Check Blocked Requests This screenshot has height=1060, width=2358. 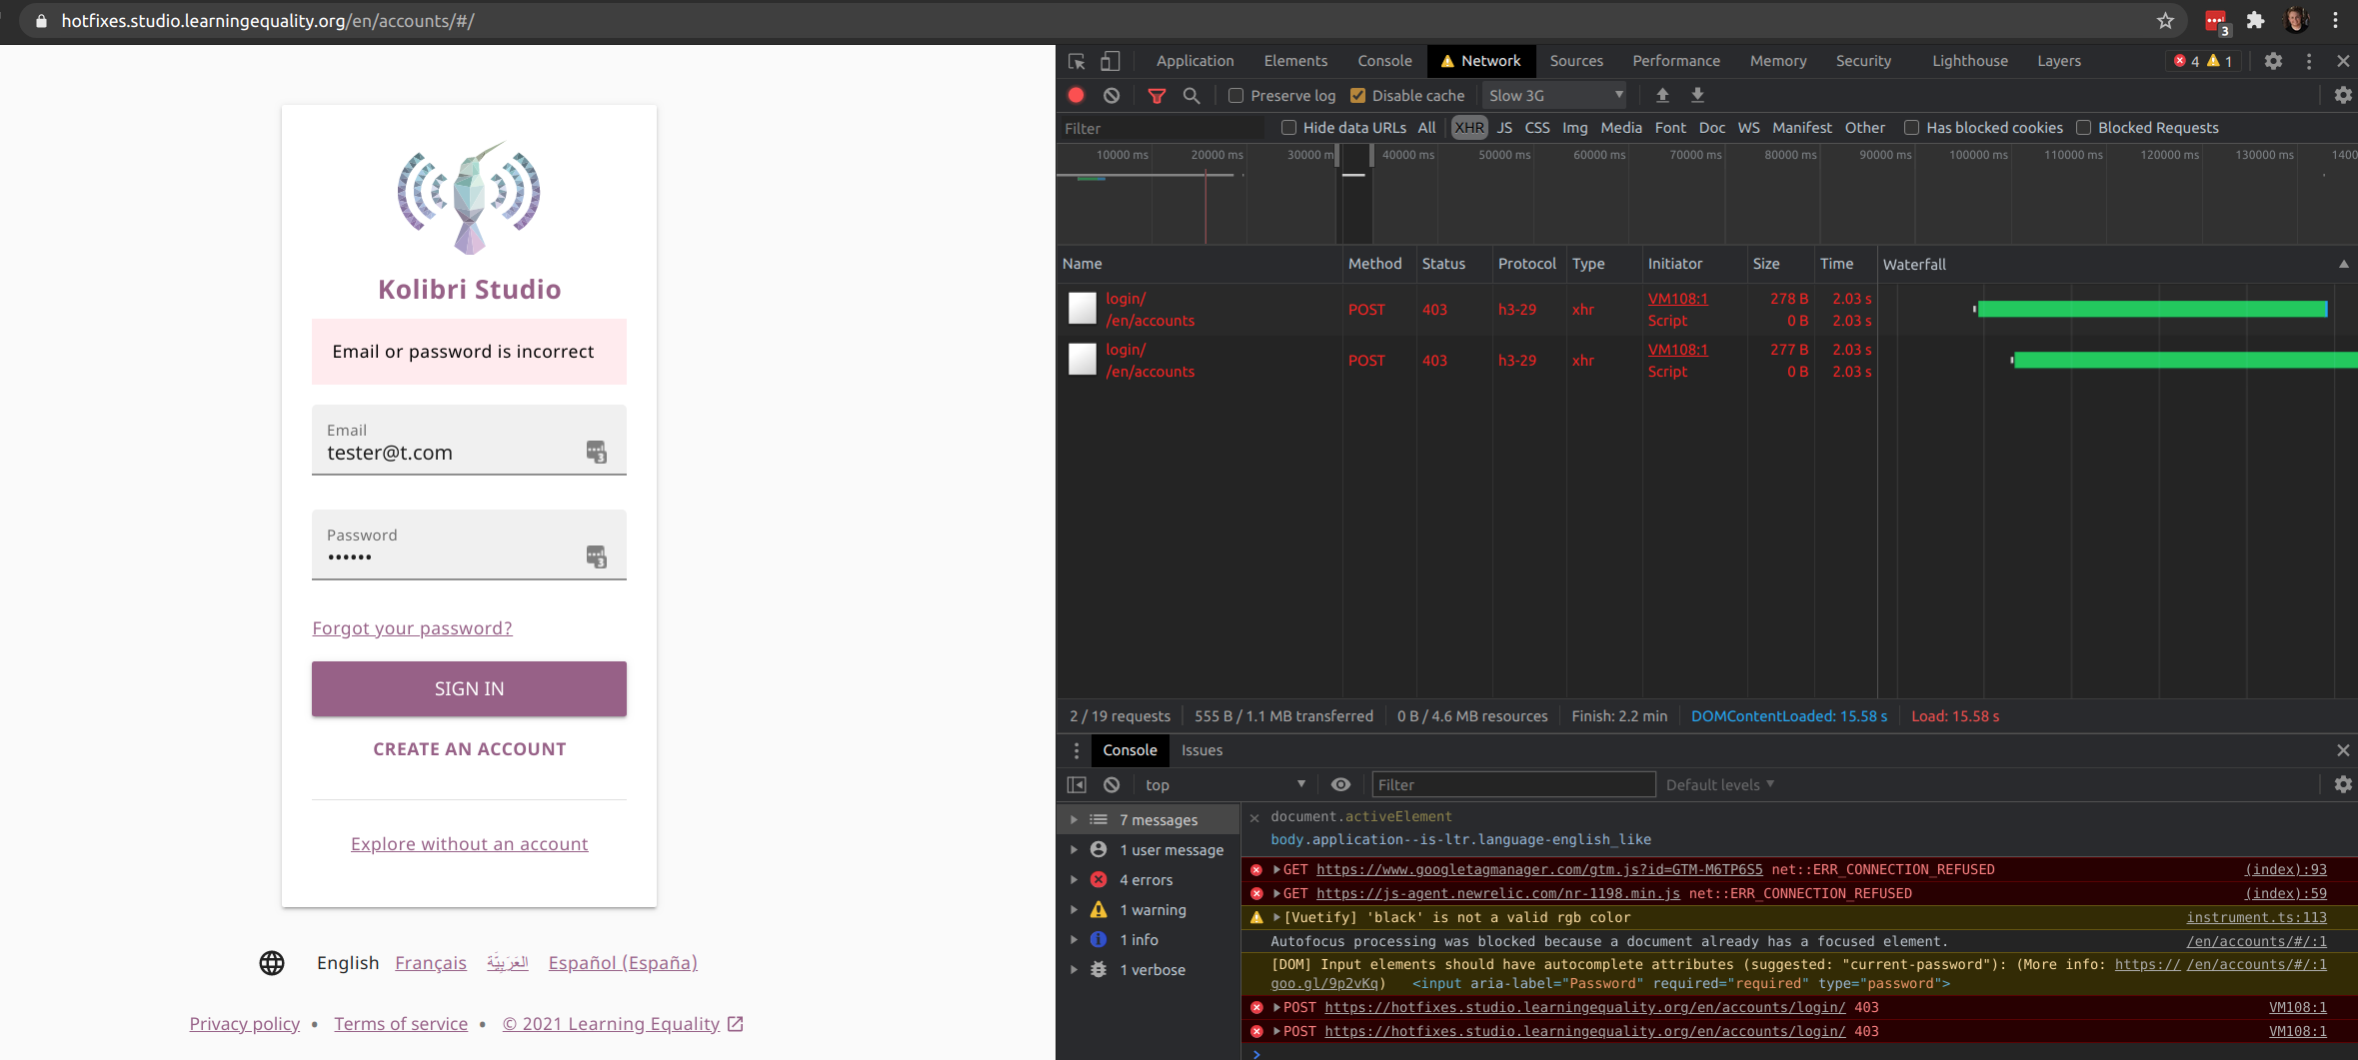(2083, 128)
